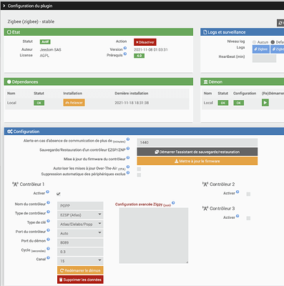This screenshot has width=284, height=286.
Task: Click the antenna icon of Contrôleur 3
Action: (205, 209)
